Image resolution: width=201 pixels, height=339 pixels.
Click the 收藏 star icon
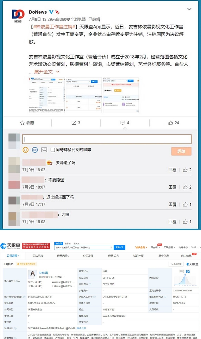pyautogui.click(x=23, y=123)
